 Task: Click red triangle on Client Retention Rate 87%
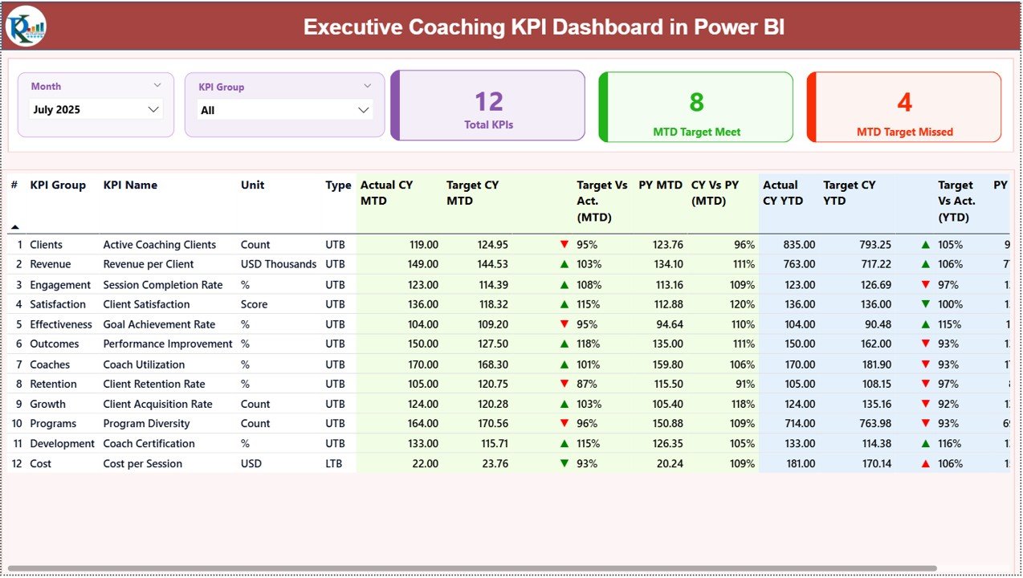pyautogui.click(x=564, y=384)
